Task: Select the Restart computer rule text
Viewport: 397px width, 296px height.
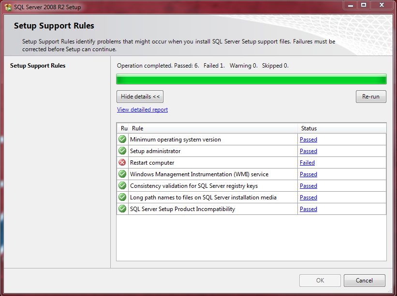Action: coord(152,163)
